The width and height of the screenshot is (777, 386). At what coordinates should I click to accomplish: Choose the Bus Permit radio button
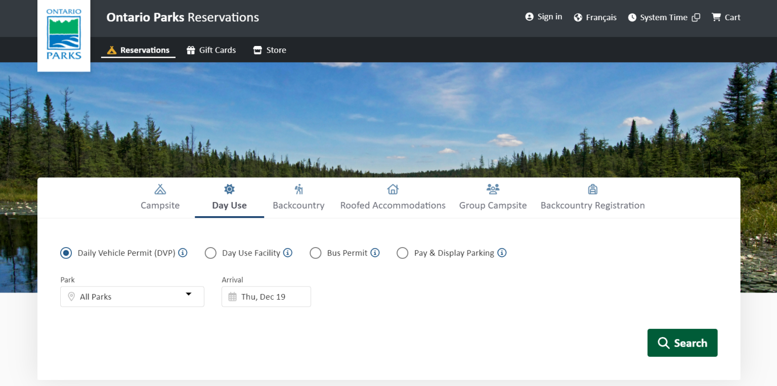point(316,253)
